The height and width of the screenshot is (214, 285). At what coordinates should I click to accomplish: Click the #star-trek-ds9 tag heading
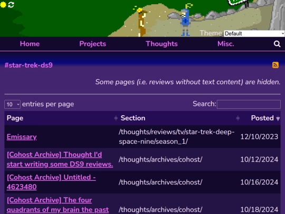[28, 65]
